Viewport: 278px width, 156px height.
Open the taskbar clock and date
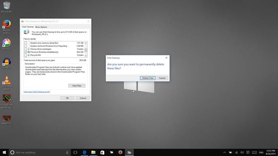point(271,152)
